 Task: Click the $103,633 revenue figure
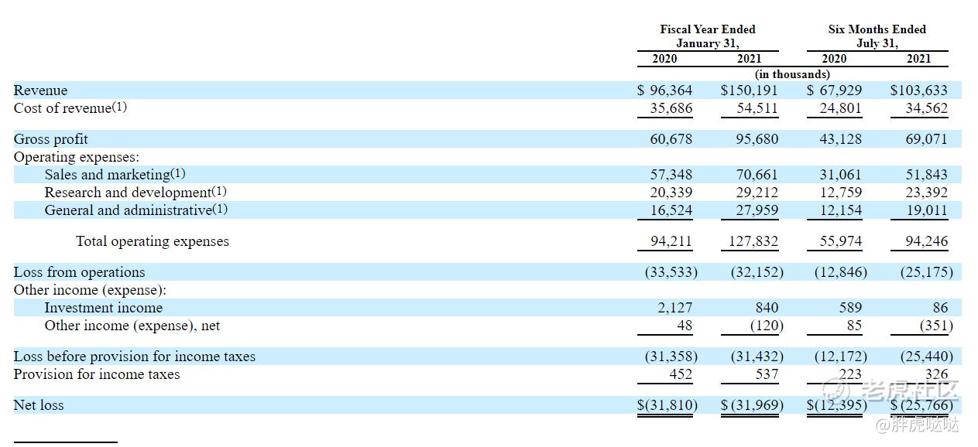(918, 90)
